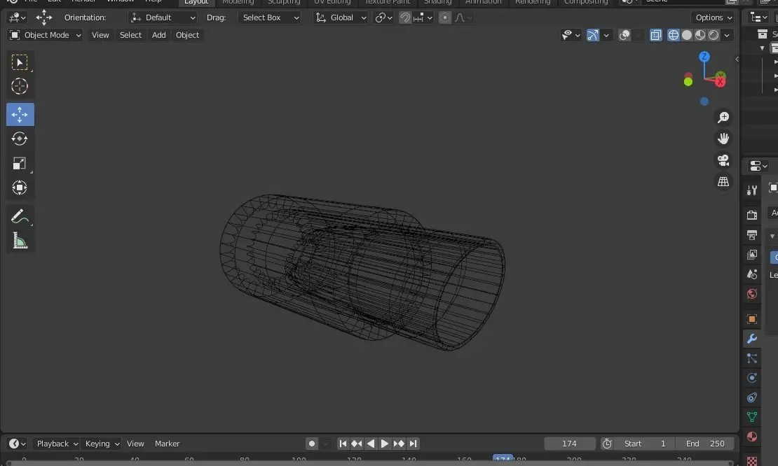The image size is (778, 466).
Task: Open the Object Constraints properties tab
Action: [x=752, y=397]
